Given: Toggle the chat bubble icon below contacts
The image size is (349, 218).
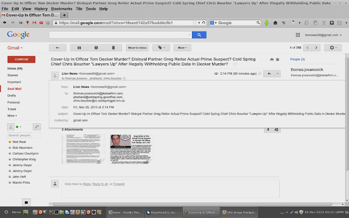Looking at the screenshot, I should pos(26,202).
